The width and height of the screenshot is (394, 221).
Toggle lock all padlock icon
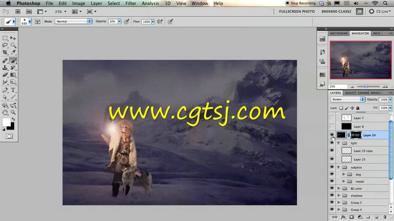click(x=358, y=108)
